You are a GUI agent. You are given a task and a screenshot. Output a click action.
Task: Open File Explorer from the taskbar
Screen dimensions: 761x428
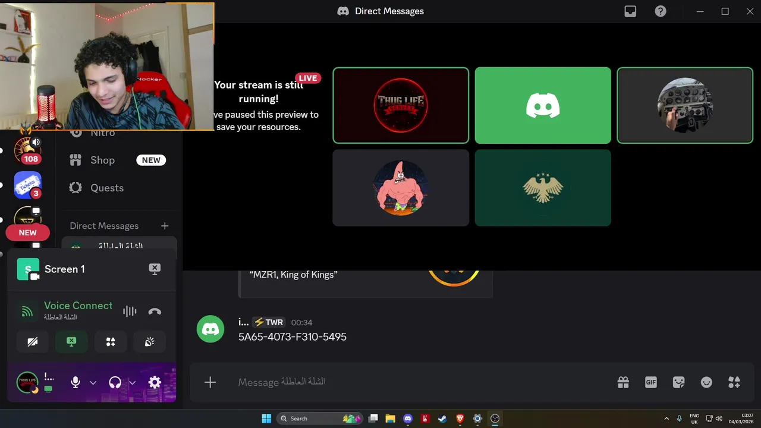click(x=390, y=418)
